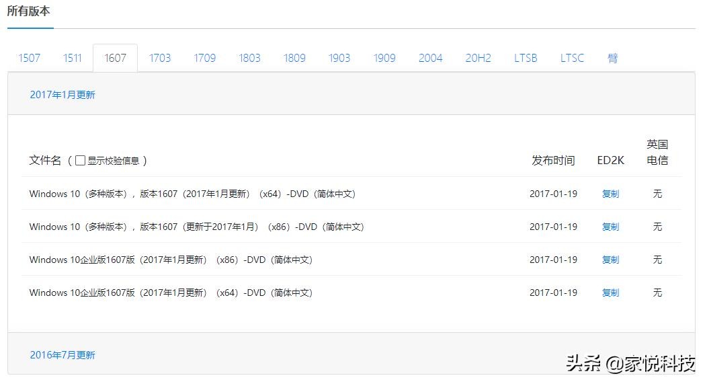Switch to the 1709 tab
The image size is (707, 384).
pyautogui.click(x=205, y=58)
